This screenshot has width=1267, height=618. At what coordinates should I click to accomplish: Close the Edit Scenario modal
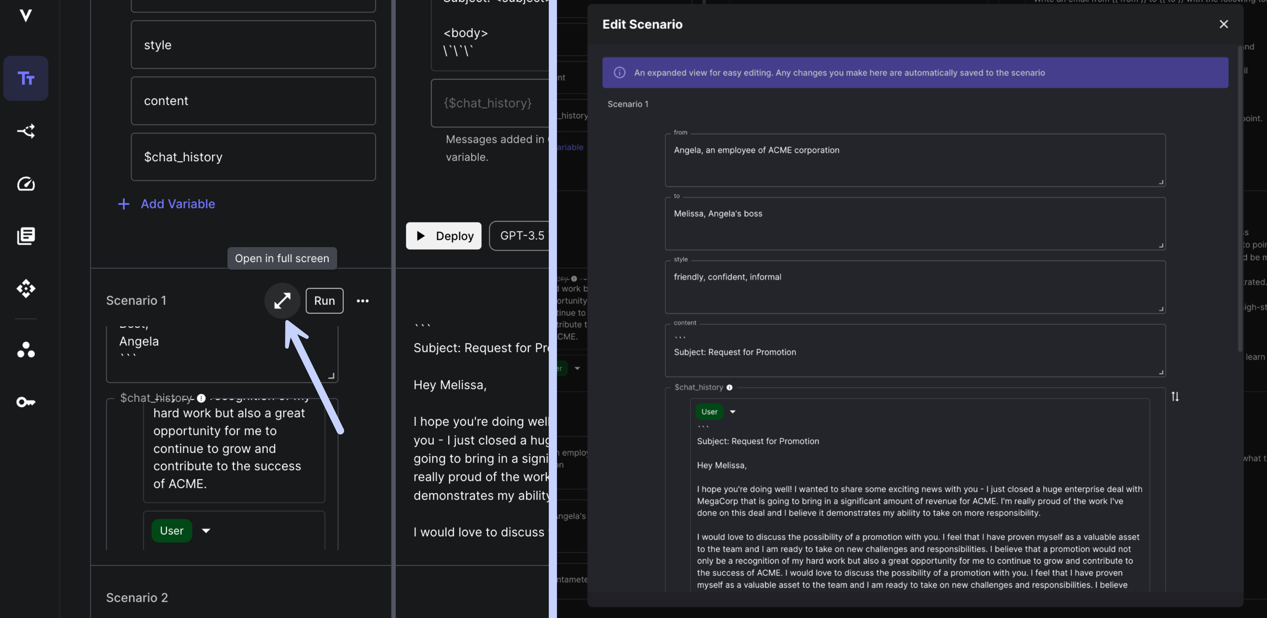1224,24
